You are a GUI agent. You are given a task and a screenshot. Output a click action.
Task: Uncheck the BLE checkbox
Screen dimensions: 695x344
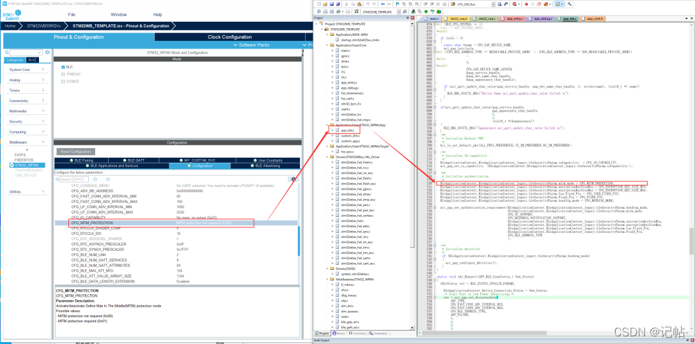point(63,67)
